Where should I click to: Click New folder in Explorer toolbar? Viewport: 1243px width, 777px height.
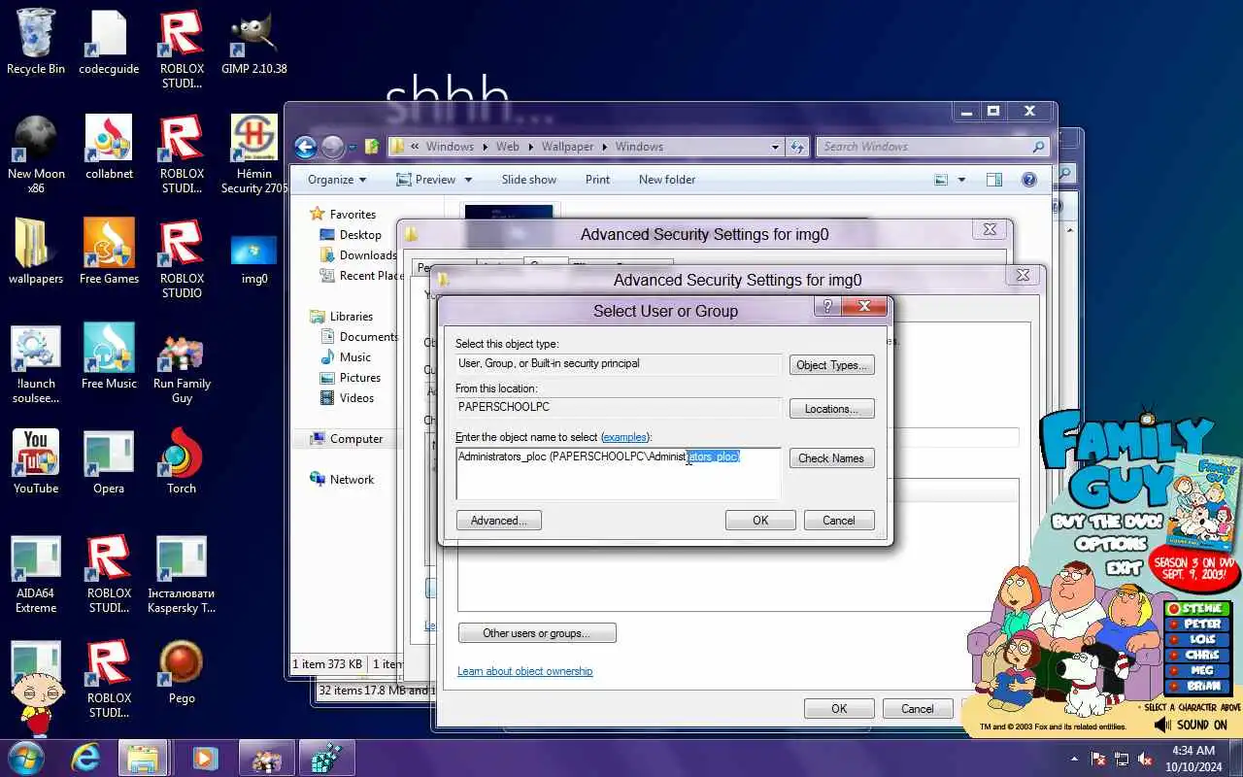(x=667, y=180)
